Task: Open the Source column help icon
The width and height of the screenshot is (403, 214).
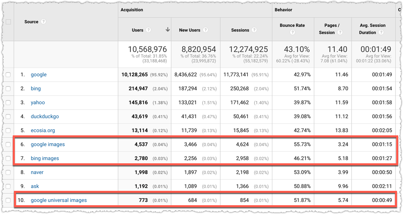Action: 44,22
